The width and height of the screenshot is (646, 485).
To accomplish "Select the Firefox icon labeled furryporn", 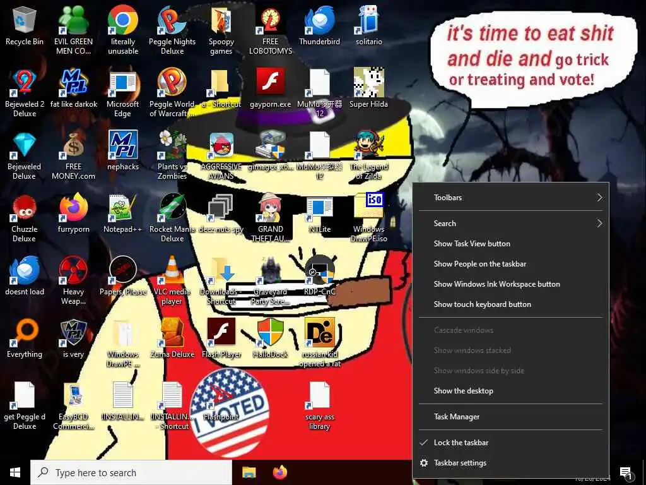I will (x=73, y=207).
